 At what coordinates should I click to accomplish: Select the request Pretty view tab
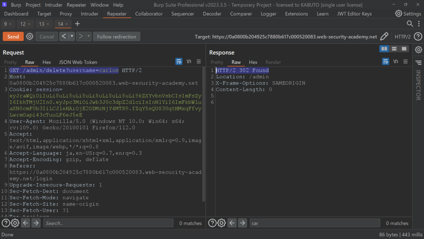(x=10, y=62)
